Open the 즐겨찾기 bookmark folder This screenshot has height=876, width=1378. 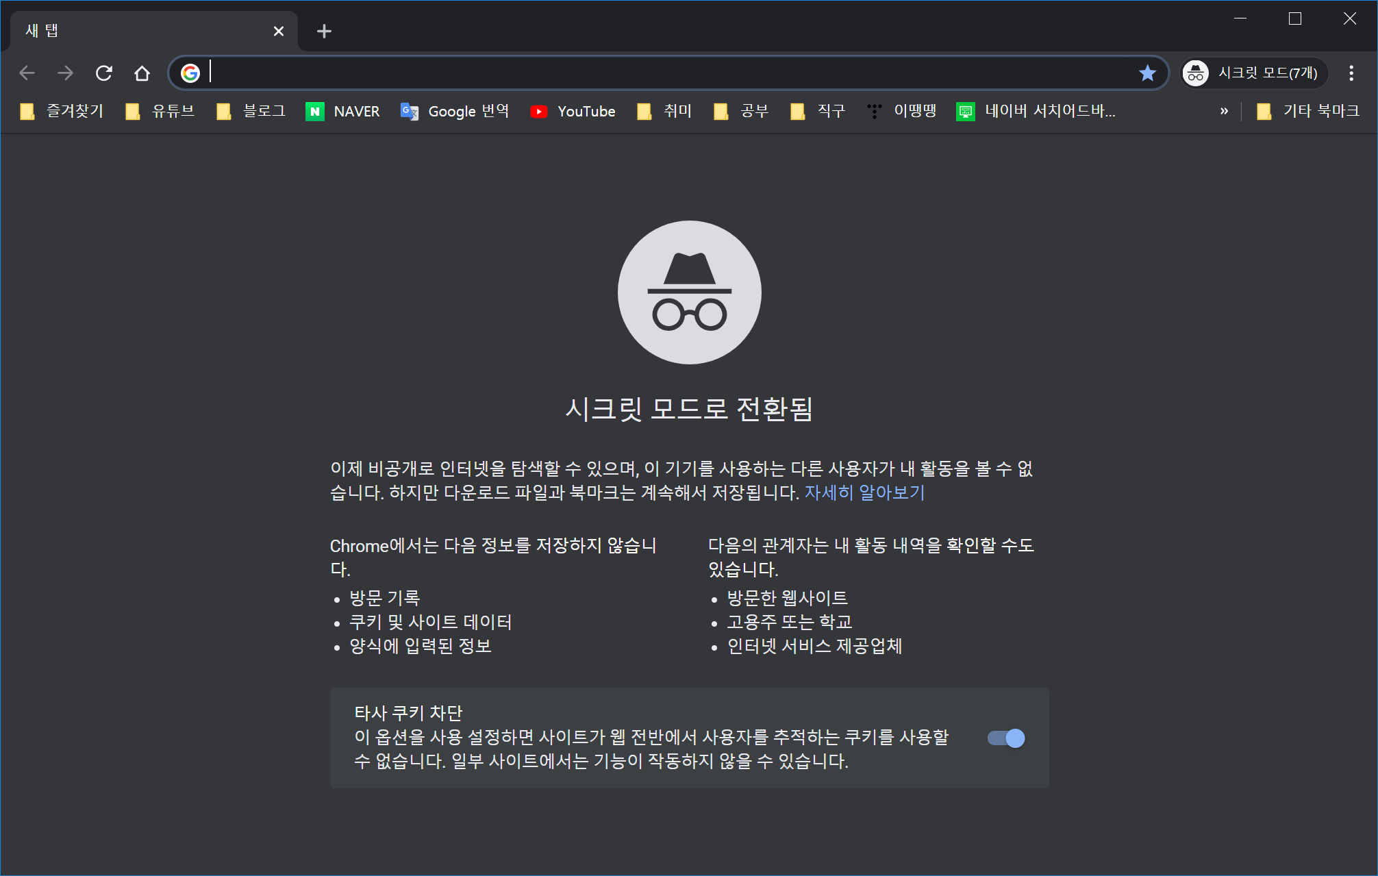[x=62, y=112]
